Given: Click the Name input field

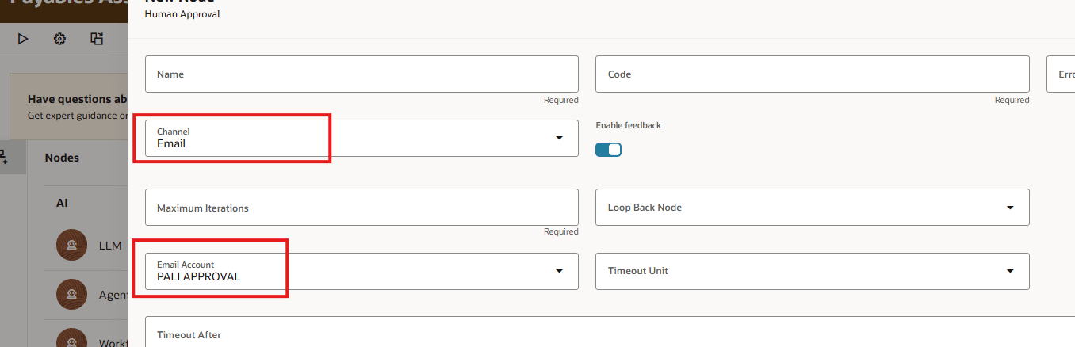Looking at the screenshot, I should [x=362, y=74].
